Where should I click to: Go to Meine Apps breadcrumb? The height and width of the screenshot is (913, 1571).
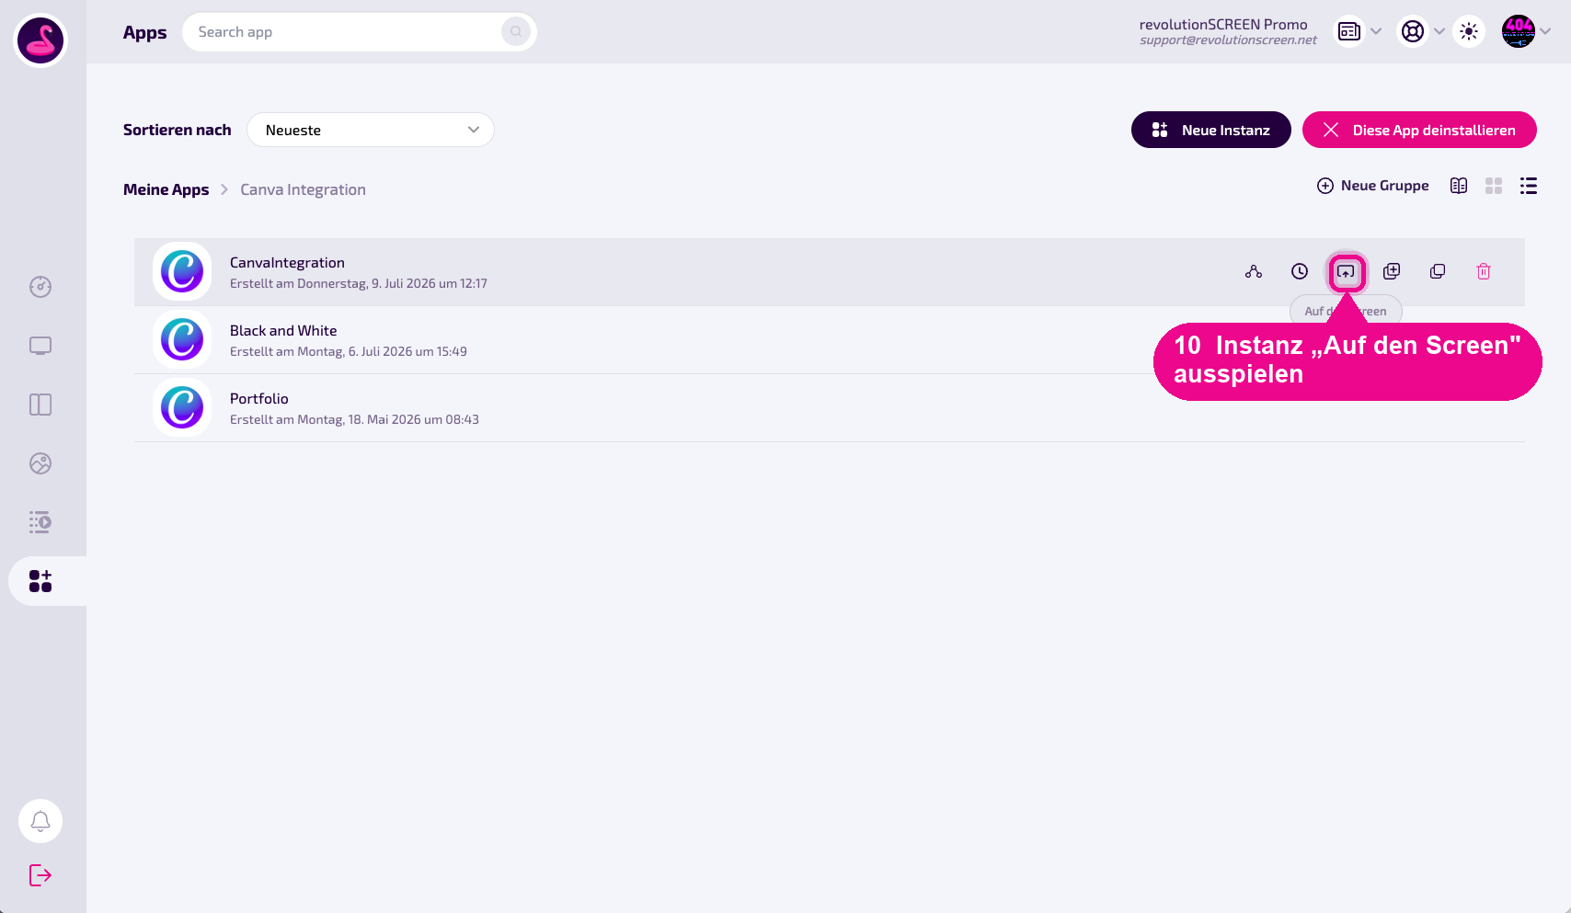[x=166, y=189]
